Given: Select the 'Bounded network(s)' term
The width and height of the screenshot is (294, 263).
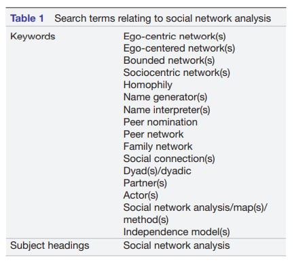Looking at the screenshot, I should pyautogui.click(x=169, y=60).
